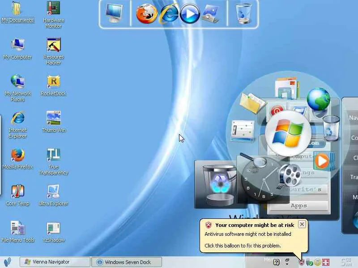Click the red security shield tray icon
This screenshot has width=358, height=268.
tap(302, 263)
